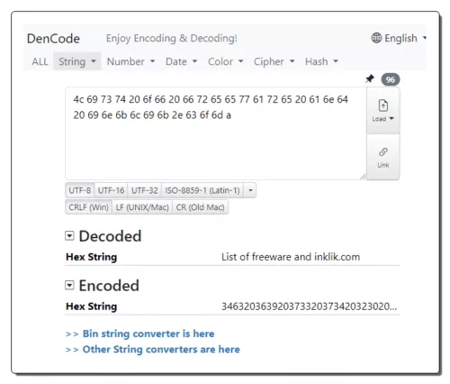Screen dimensions: 450x384
Task: Open the Cipher menu
Action: [274, 61]
